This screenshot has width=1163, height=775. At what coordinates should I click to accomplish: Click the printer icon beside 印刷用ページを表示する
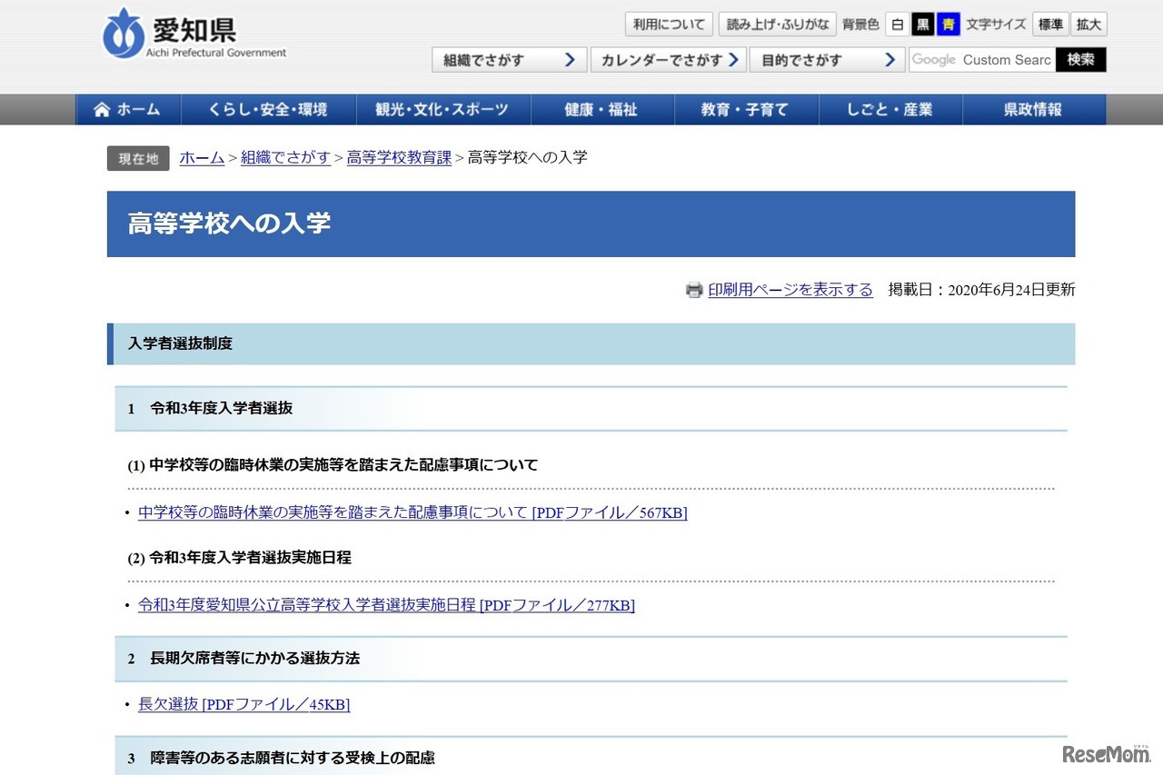tap(694, 290)
